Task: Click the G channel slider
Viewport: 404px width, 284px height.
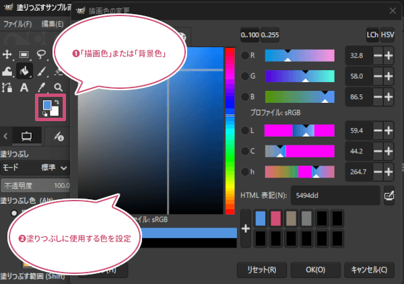Action: (x=300, y=76)
